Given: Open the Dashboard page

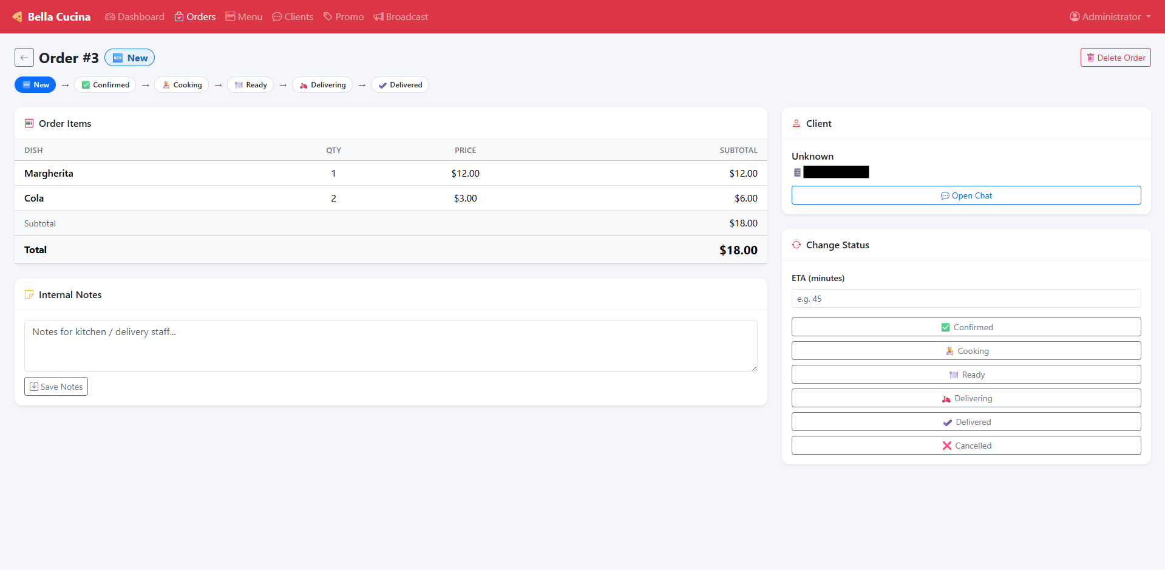Looking at the screenshot, I should coord(135,16).
